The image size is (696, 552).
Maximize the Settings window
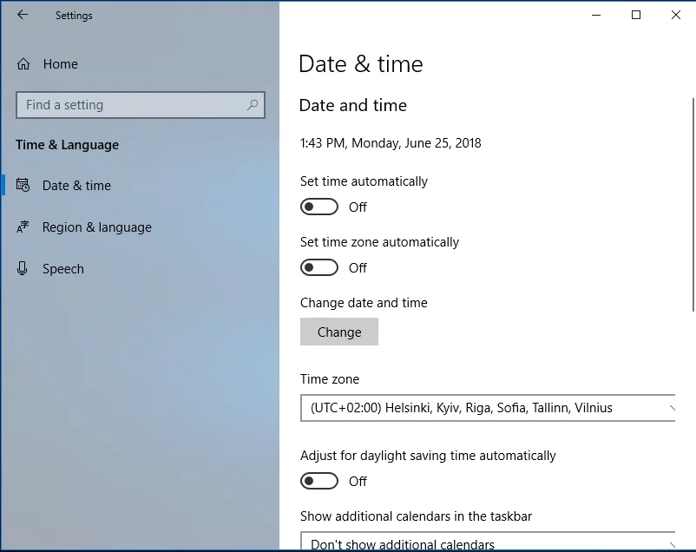[636, 15]
